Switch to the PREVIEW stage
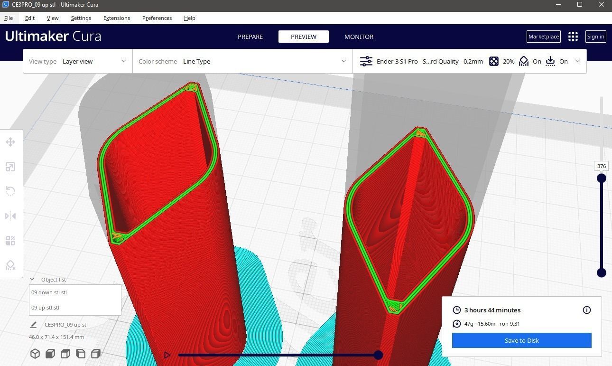The height and width of the screenshot is (366, 612). (304, 37)
